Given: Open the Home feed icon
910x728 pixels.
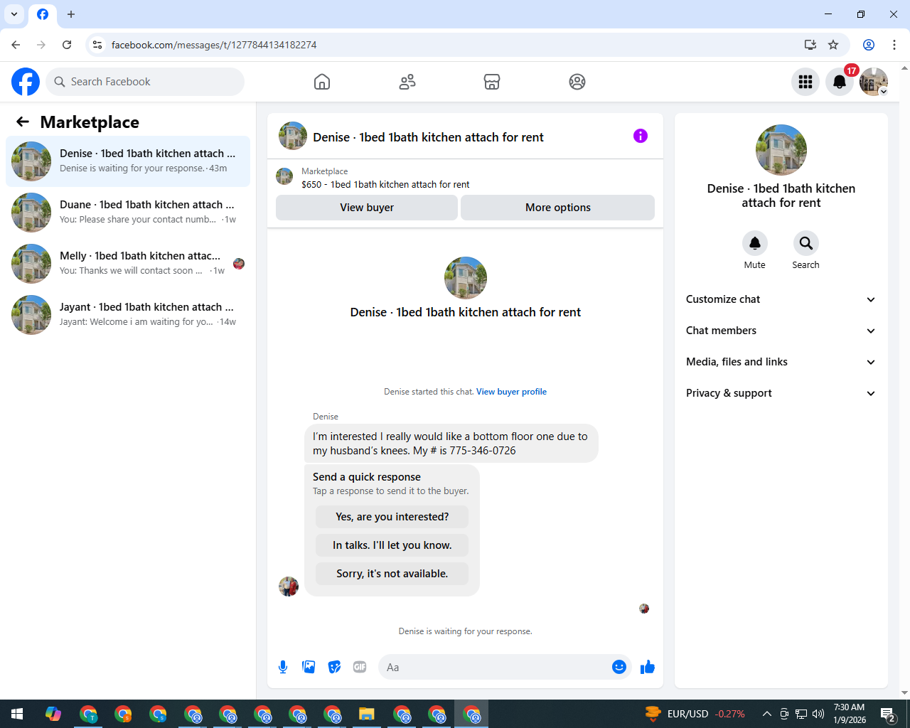Looking at the screenshot, I should (322, 82).
